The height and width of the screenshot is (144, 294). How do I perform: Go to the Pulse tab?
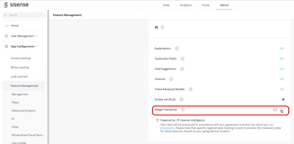tap(206, 5)
